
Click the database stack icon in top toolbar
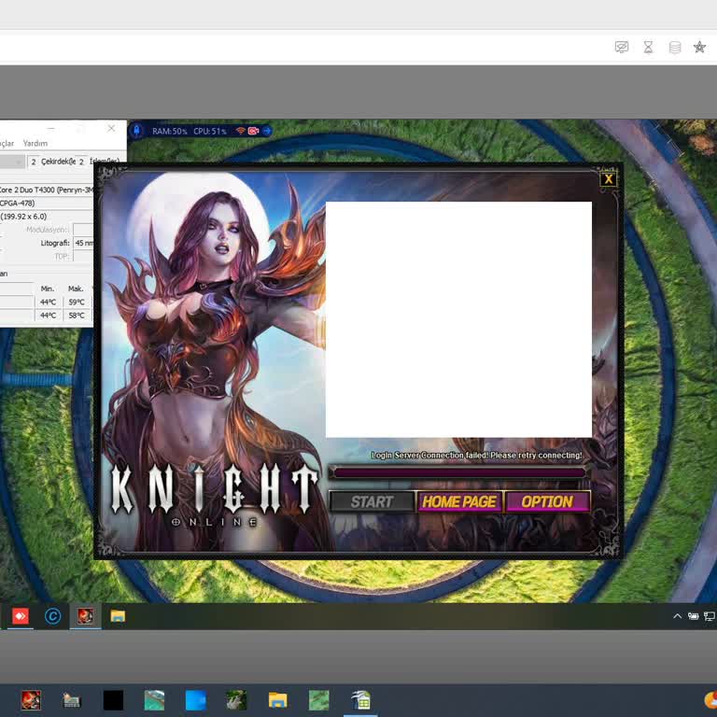click(674, 47)
